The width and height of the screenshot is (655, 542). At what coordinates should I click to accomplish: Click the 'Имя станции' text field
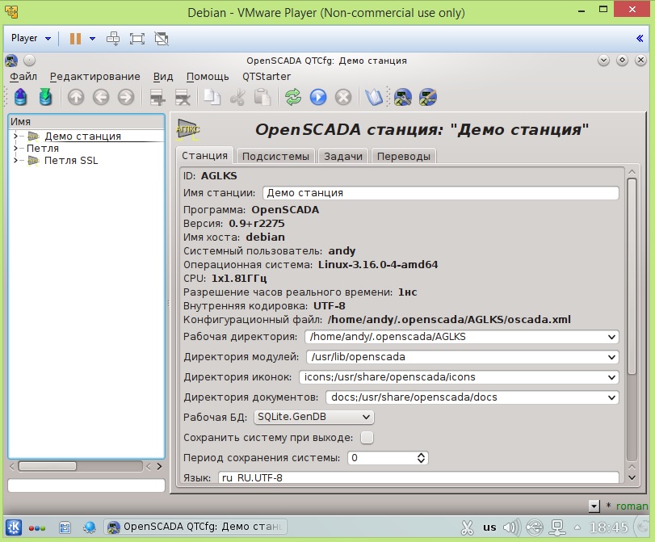pyautogui.click(x=440, y=193)
